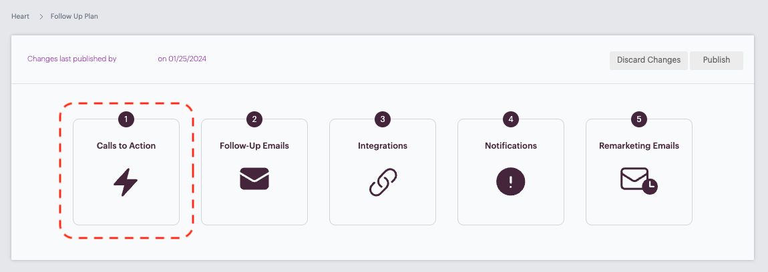Screen dimensions: 768x272
Task: Select step number 4 badge
Action: point(511,119)
